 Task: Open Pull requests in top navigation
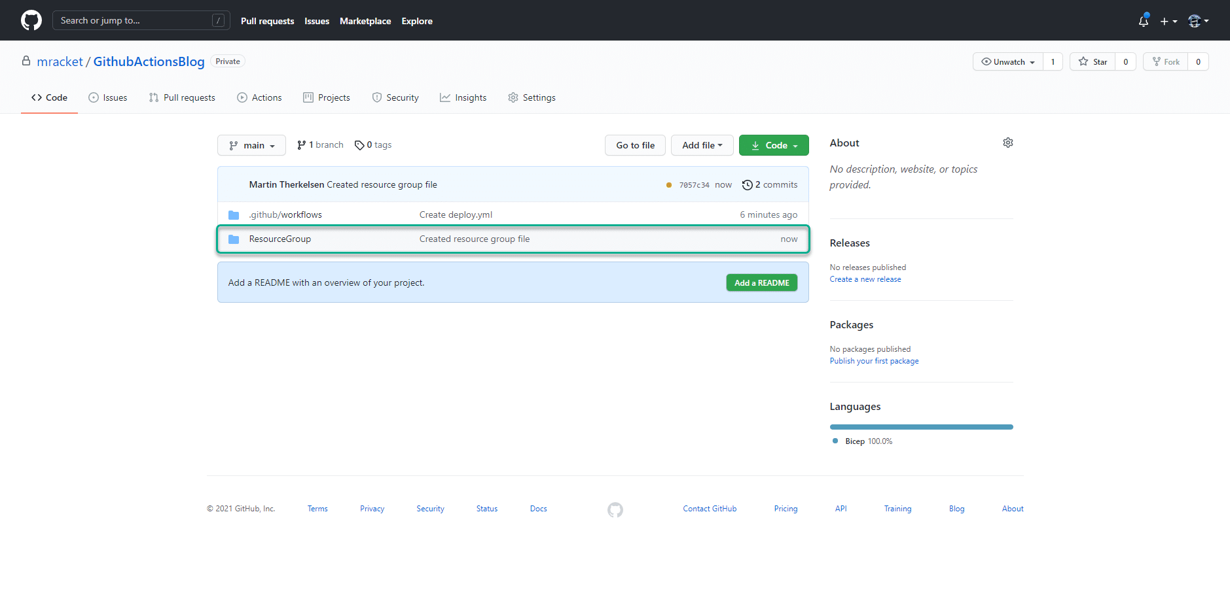267,21
